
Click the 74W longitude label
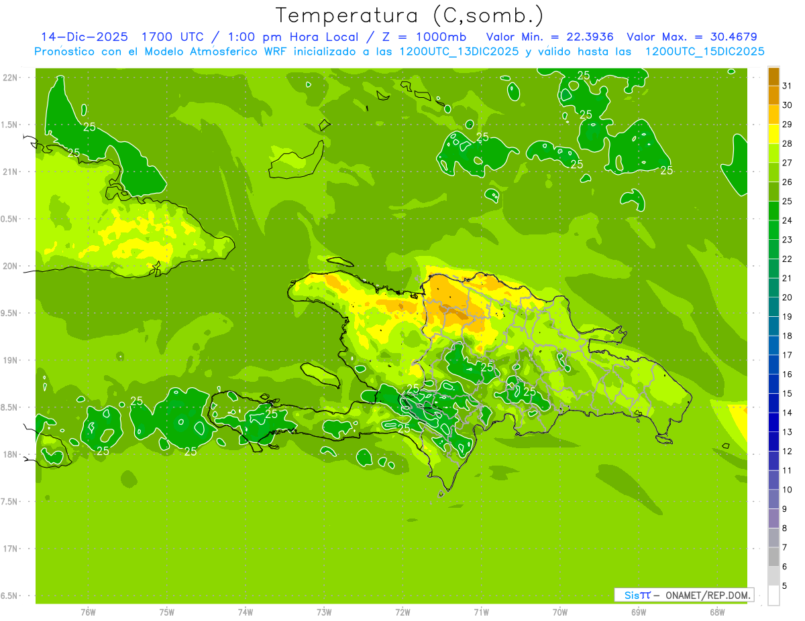pos(246,612)
